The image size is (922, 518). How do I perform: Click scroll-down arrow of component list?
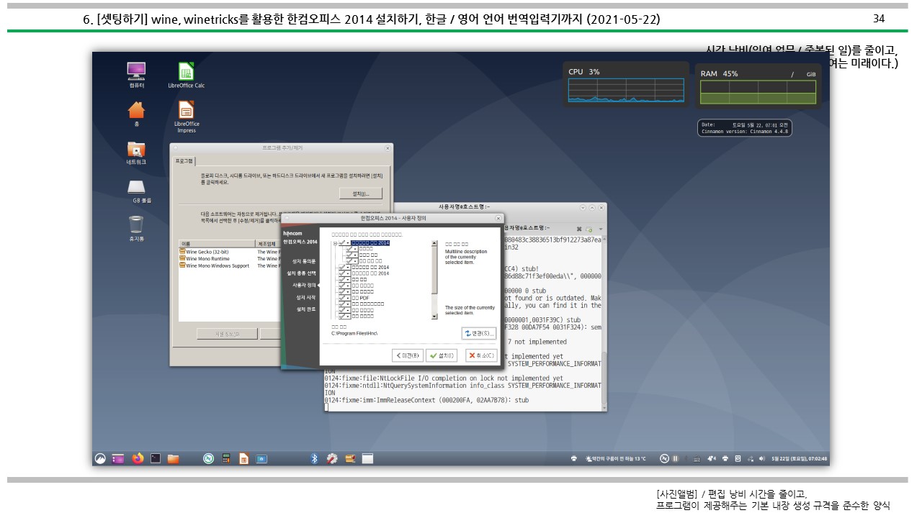pyautogui.click(x=434, y=317)
